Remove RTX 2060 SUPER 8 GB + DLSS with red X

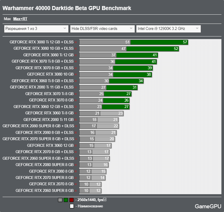tap(76, 159)
